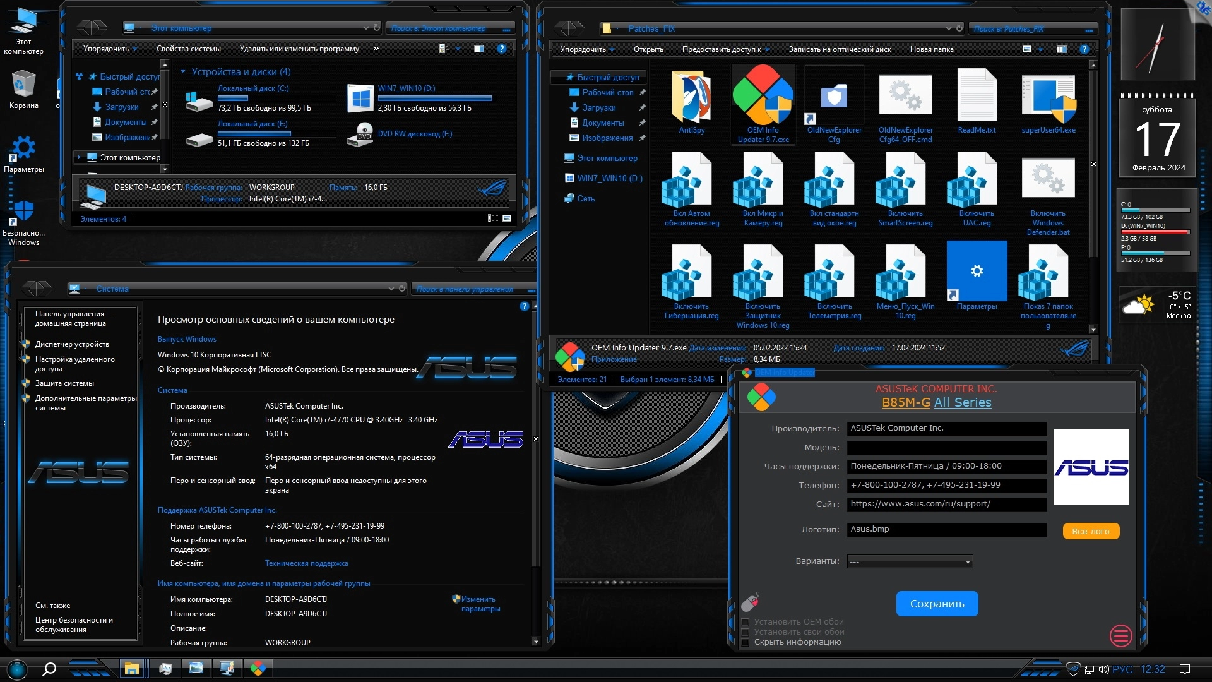The image size is (1212, 682).
Task: Click the OEM Info Updater taskbar icon
Action: click(258, 668)
